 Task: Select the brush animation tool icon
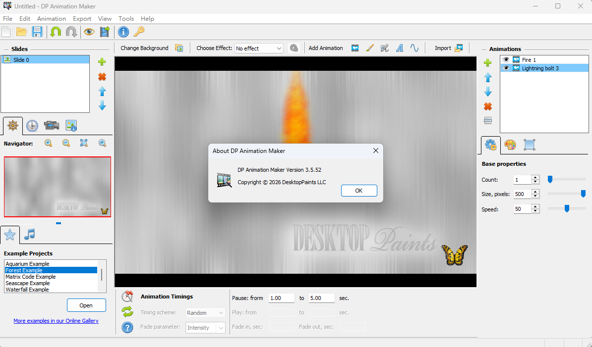point(370,48)
